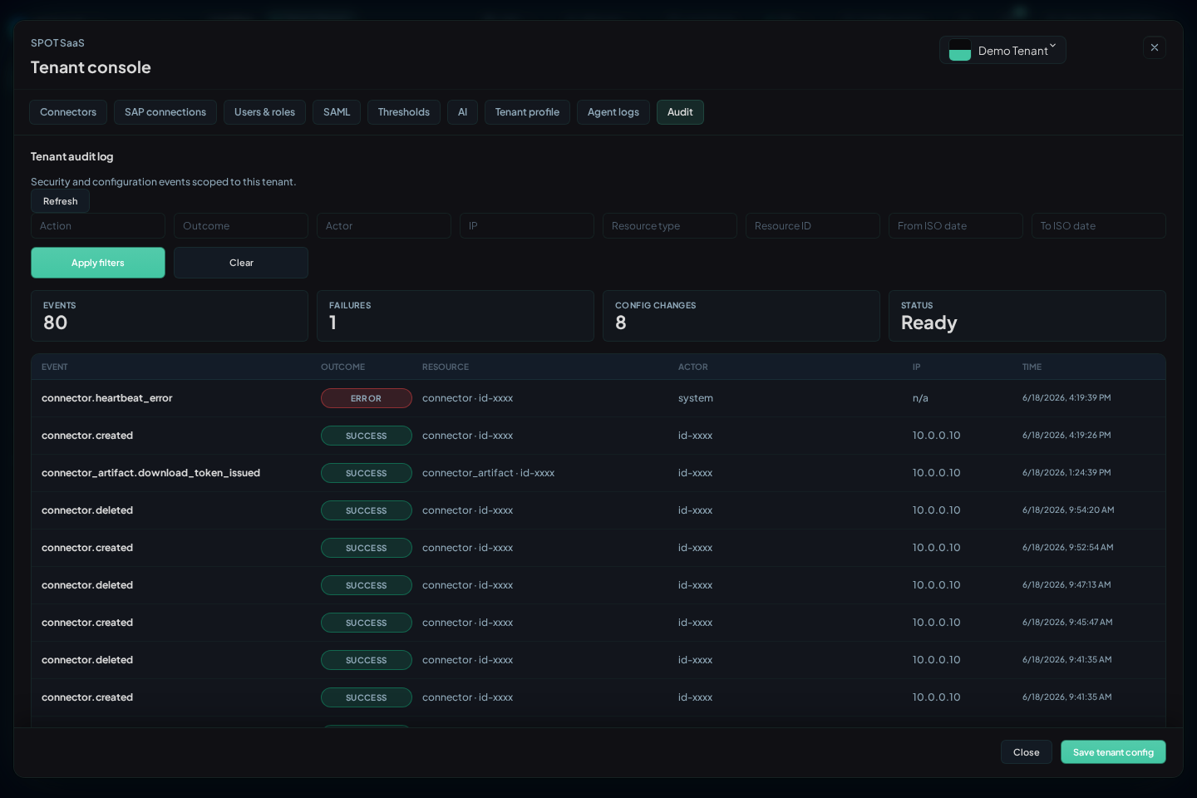The height and width of the screenshot is (798, 1197).
Task: Click the Demo Tenant avatar icon
Action: tap(960, 50)
